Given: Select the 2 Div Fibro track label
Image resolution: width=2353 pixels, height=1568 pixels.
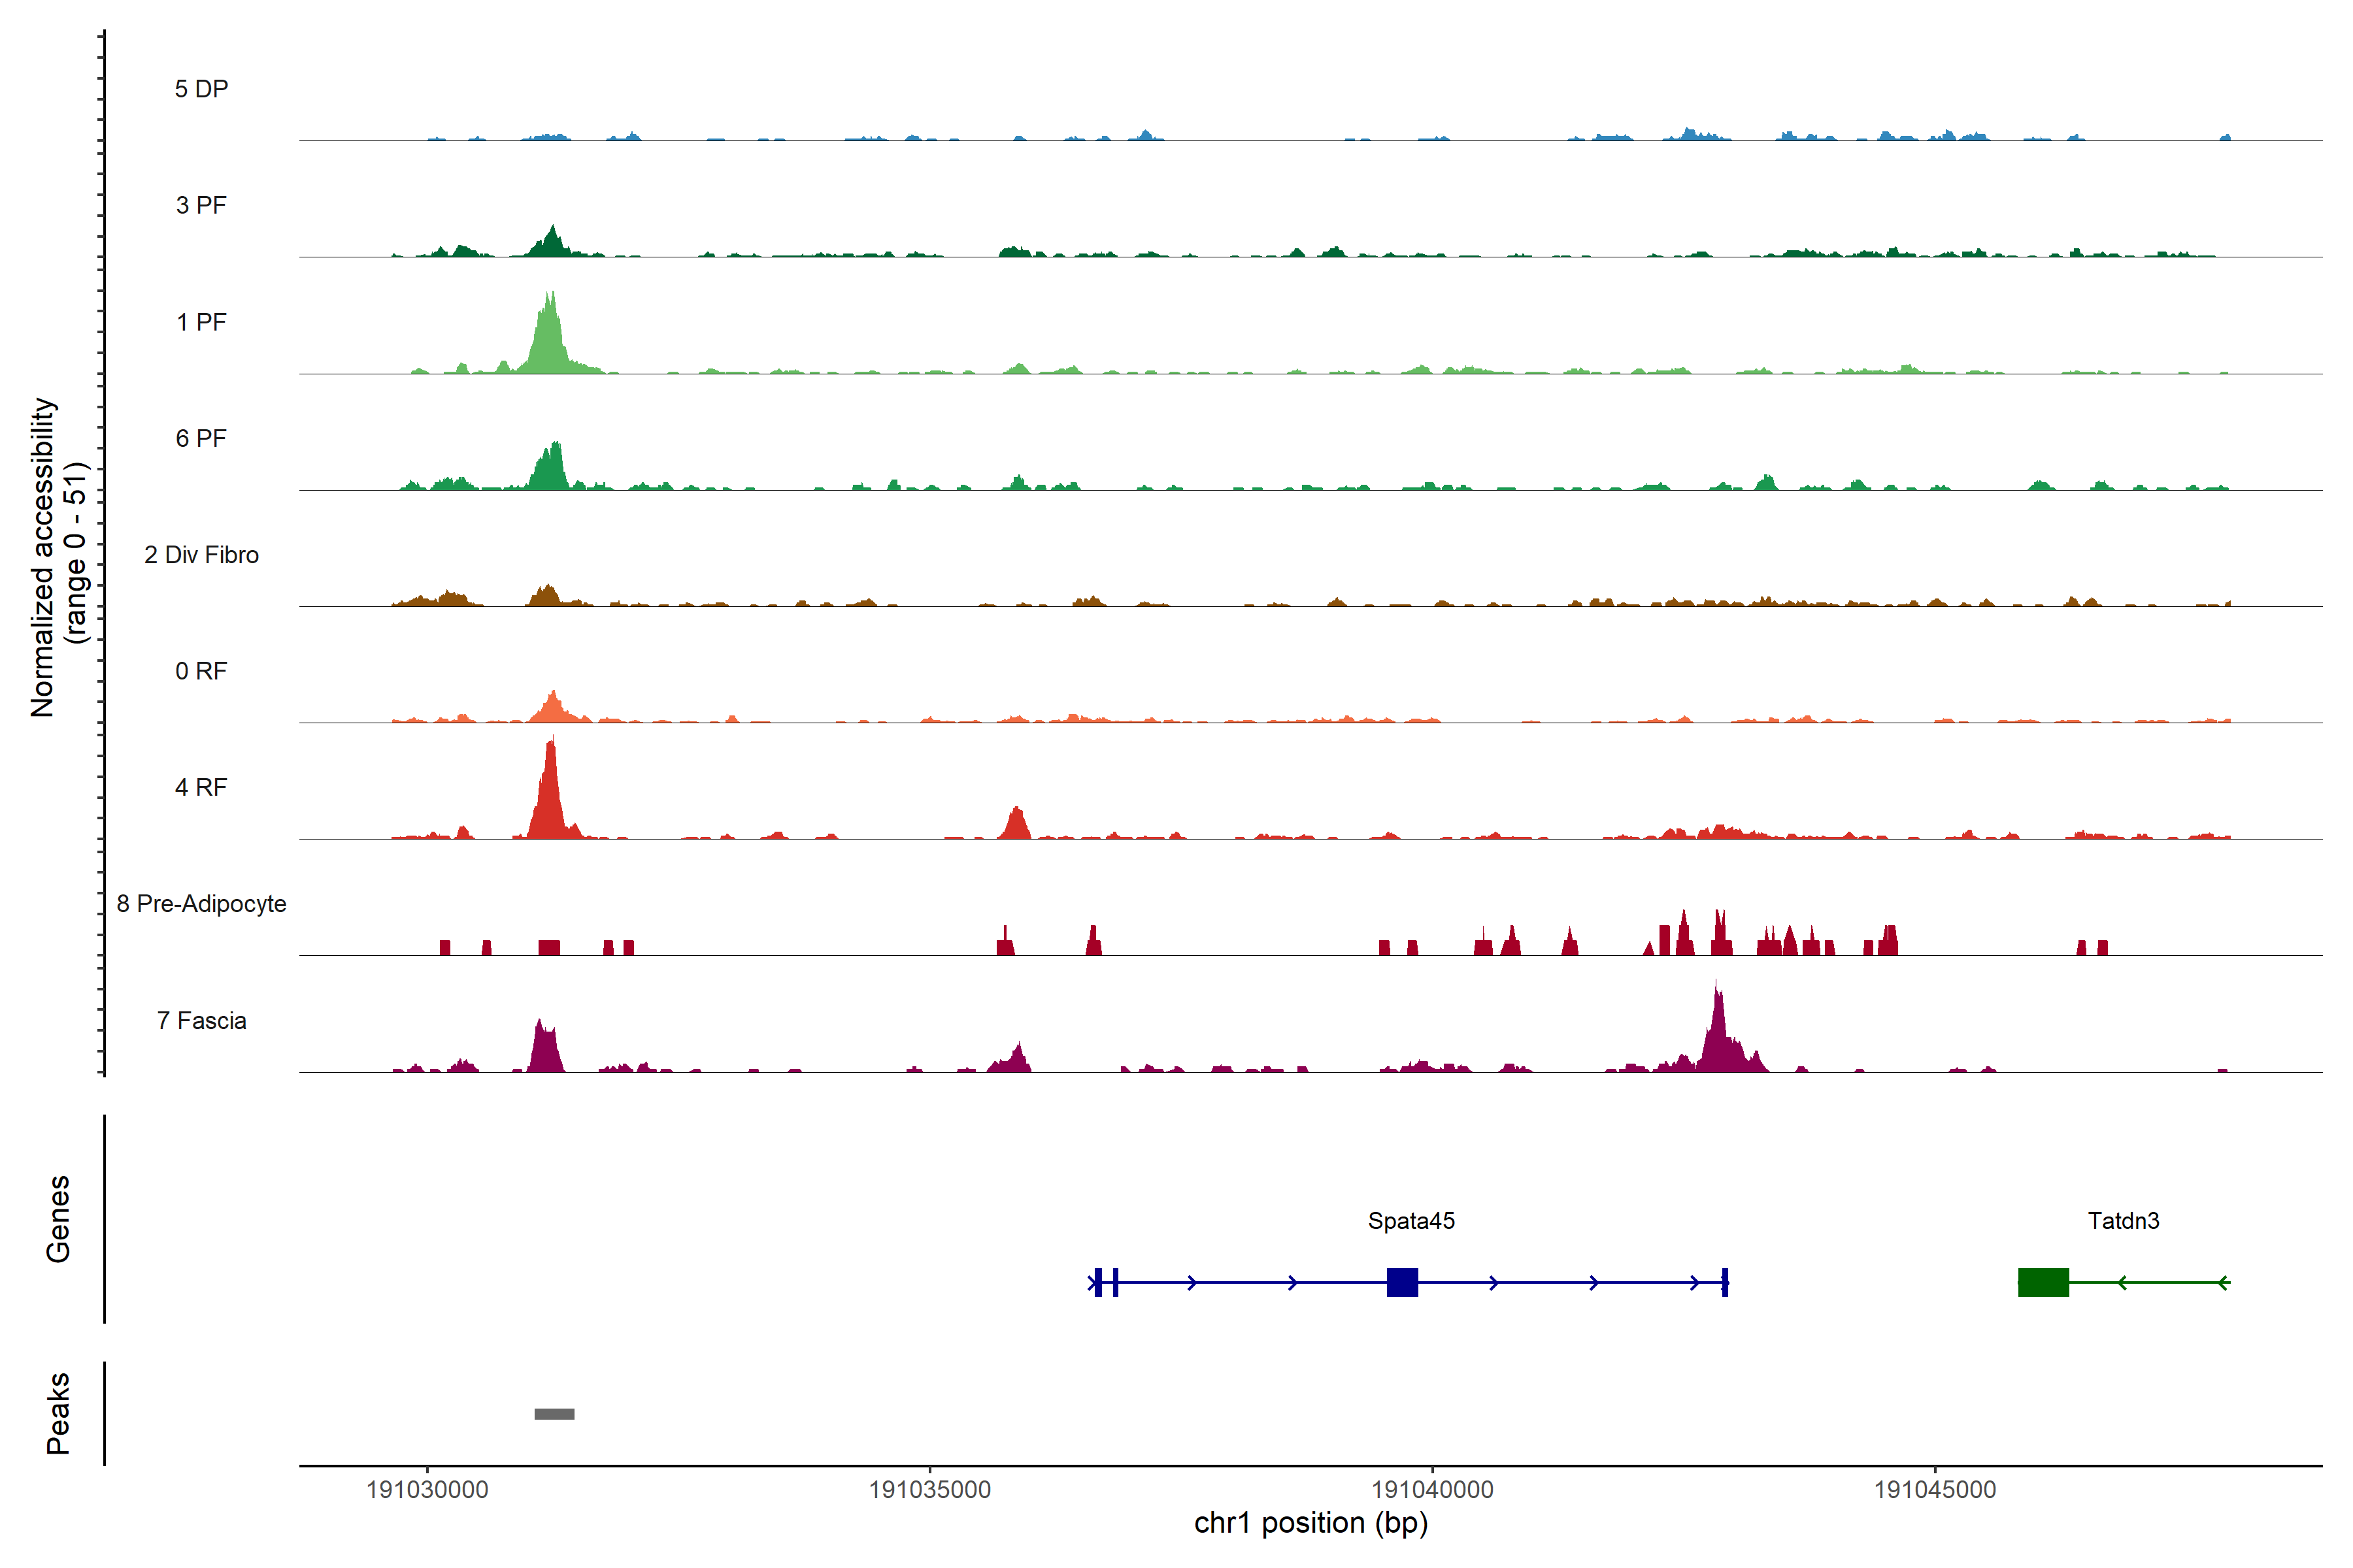Looking at the screenshot, I should (x=201, y=555).
